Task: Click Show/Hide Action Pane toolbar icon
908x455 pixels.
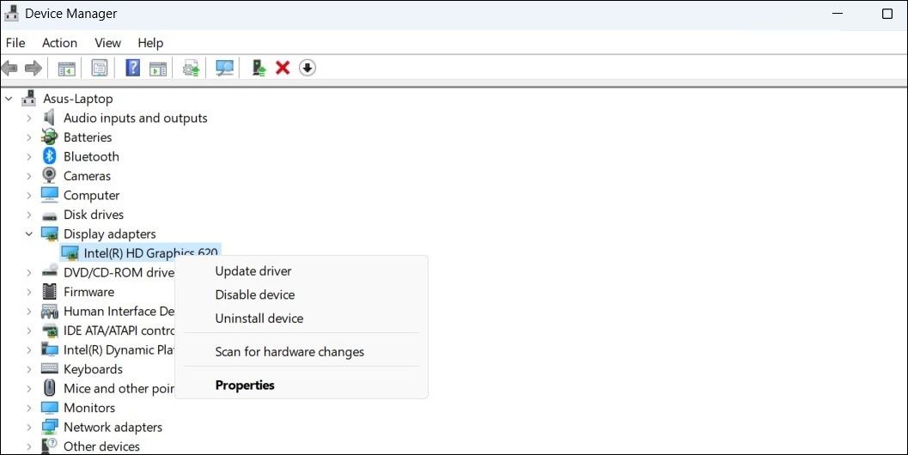Action: click(x=158, y=69)
